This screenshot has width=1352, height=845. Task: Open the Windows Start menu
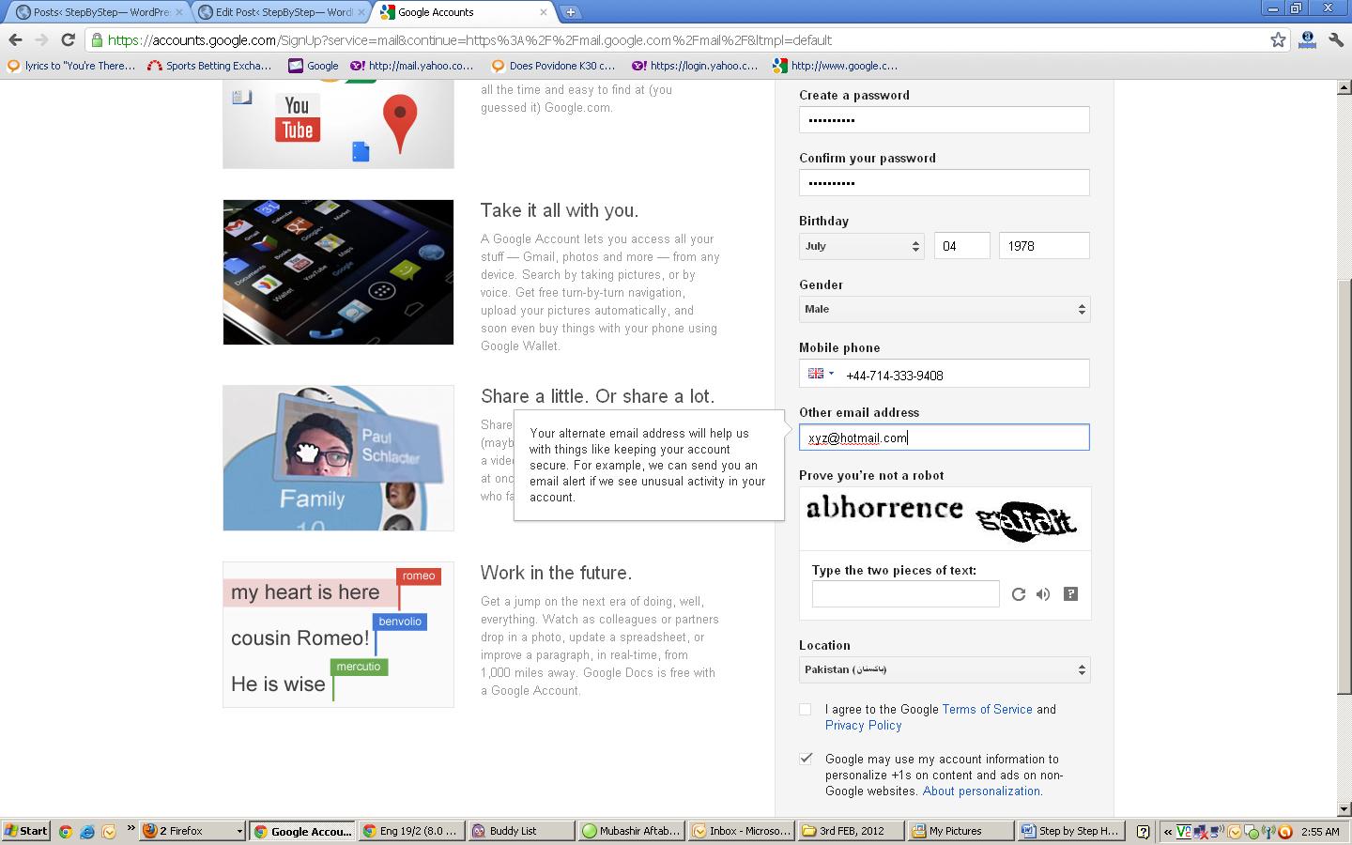click(x=26, y=831)
